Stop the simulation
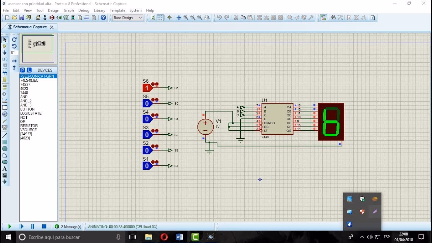The height and width of the screenshot is (243, 432). [x=44, y=226]
